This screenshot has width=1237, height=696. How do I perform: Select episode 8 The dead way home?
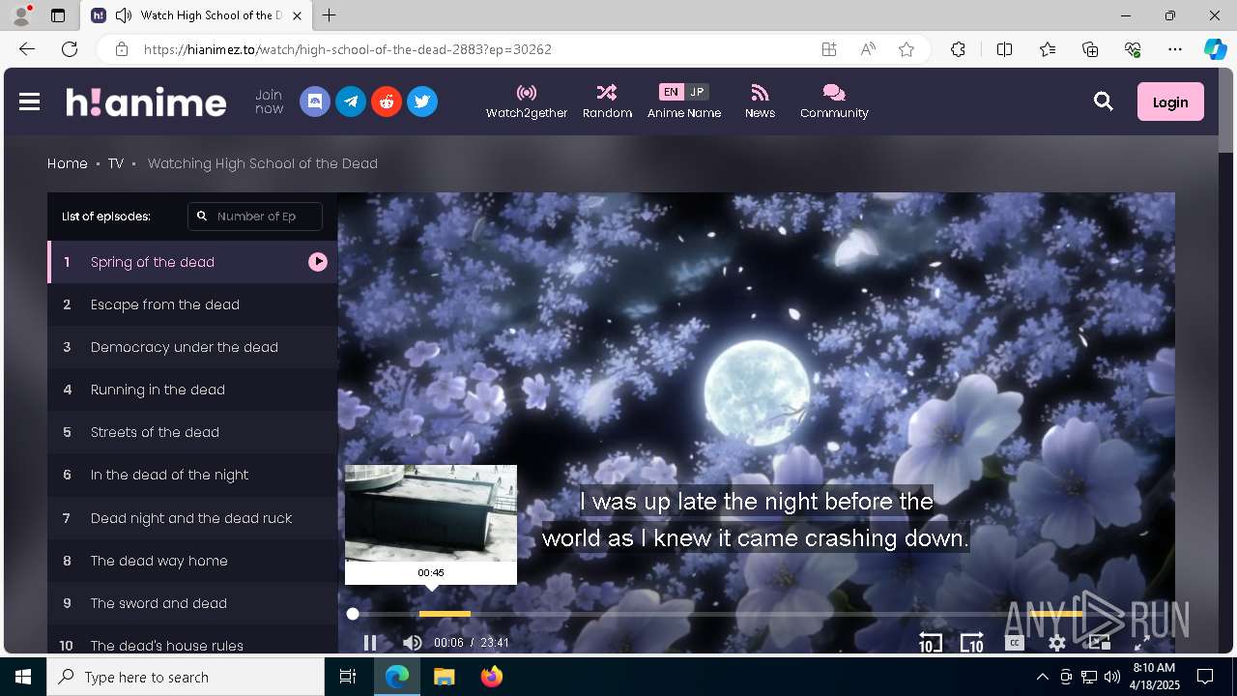pos(192,561)
